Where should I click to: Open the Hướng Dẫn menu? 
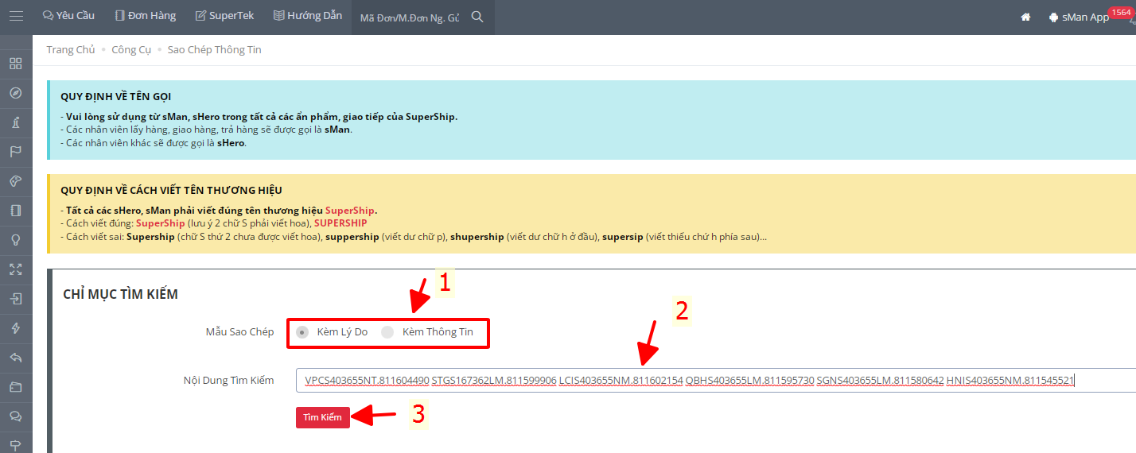pyautogui.click(x=306, y=16)
